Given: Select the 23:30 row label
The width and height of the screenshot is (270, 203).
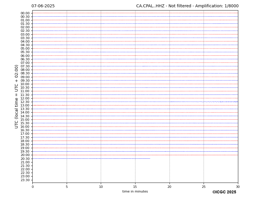Looking at the screenshot, I should click(25, 180).
